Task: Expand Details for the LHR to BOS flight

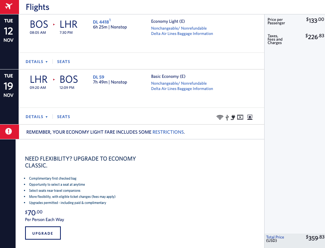Action: 36,117
